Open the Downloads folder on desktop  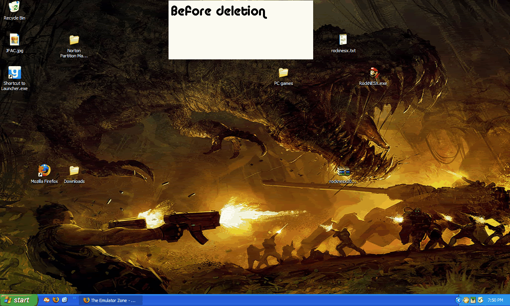point(74,171)
